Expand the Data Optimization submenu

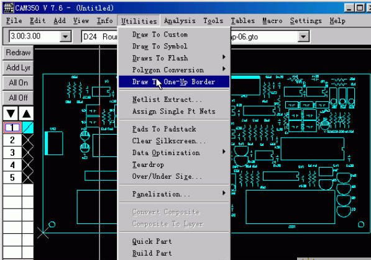pos(174,153)
